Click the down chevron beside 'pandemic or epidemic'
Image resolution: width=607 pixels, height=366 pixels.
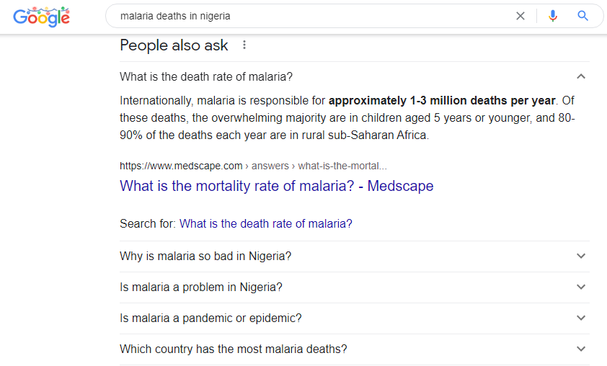[581, 318]
